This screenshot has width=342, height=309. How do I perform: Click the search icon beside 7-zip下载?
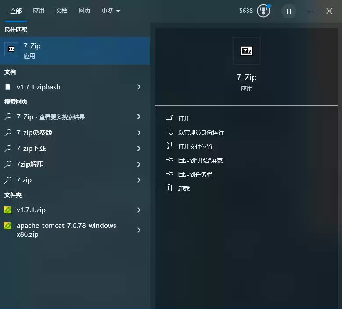click(8, 149)
